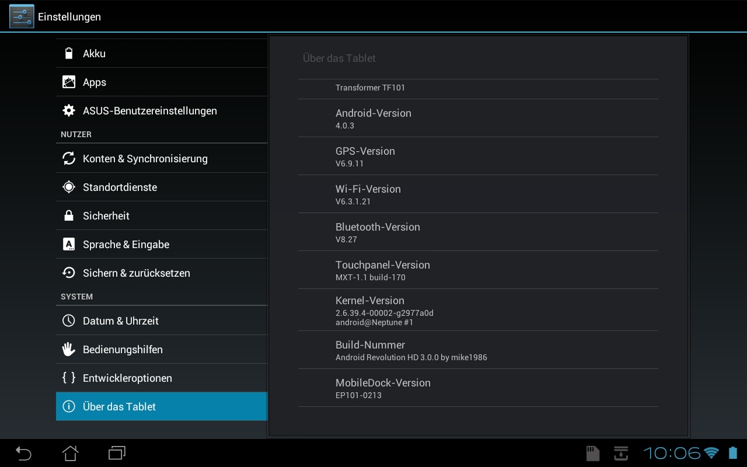The height and width of the screenshot is (467, 747).
Task: Tap the letter A icon for Sprache
Action: click(x=69, y=244)
